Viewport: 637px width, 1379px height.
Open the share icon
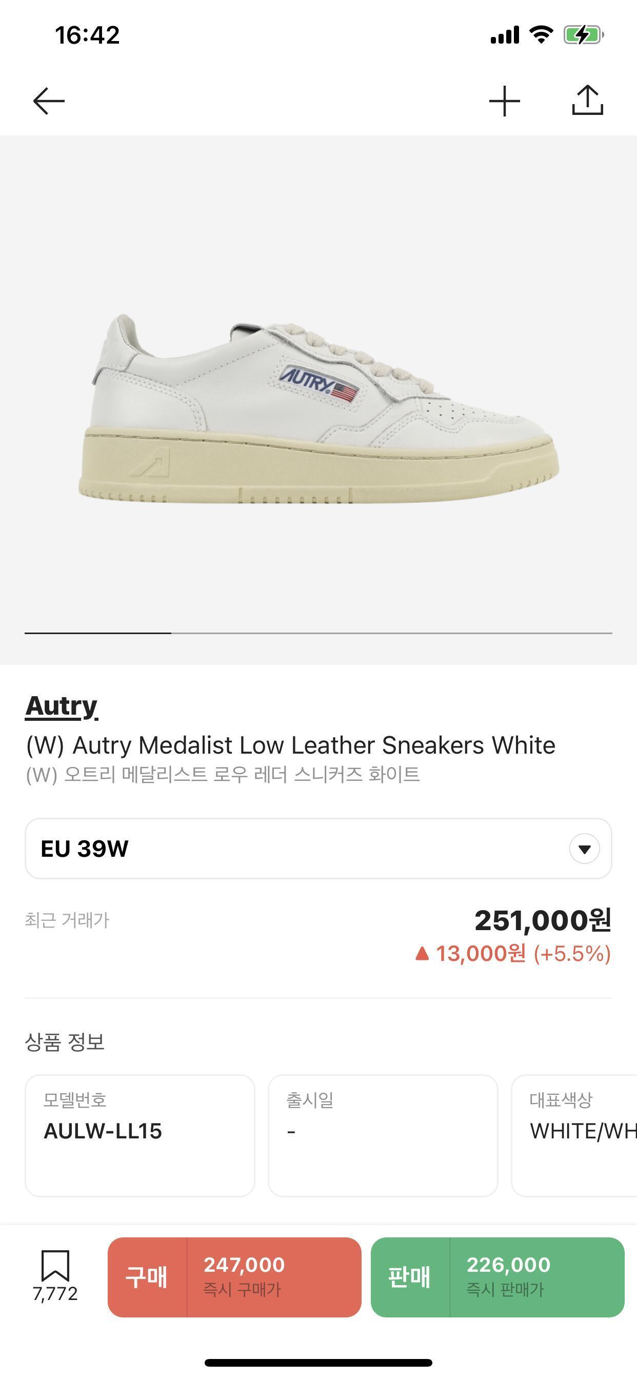point(587,101)
